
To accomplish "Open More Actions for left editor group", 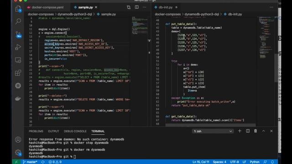I will (x=145, y=7).
